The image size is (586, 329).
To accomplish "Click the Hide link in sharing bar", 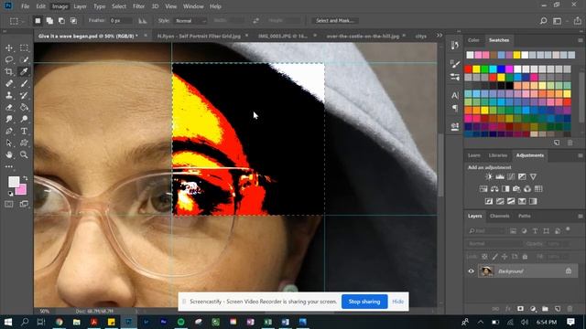I will tap(397, 302).
